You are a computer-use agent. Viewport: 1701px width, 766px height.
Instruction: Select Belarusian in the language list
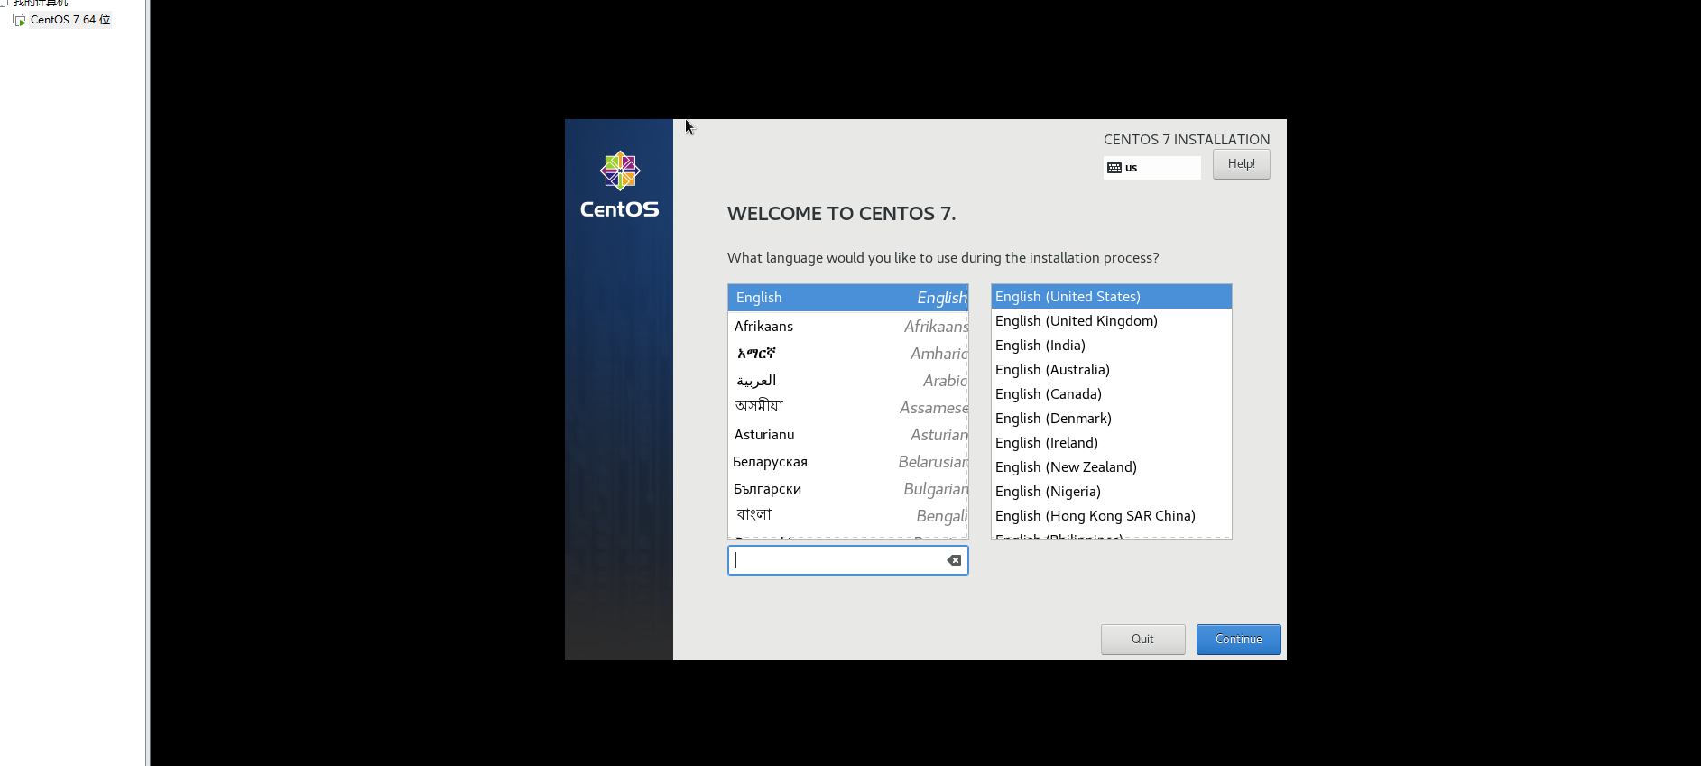click(847, 461)
